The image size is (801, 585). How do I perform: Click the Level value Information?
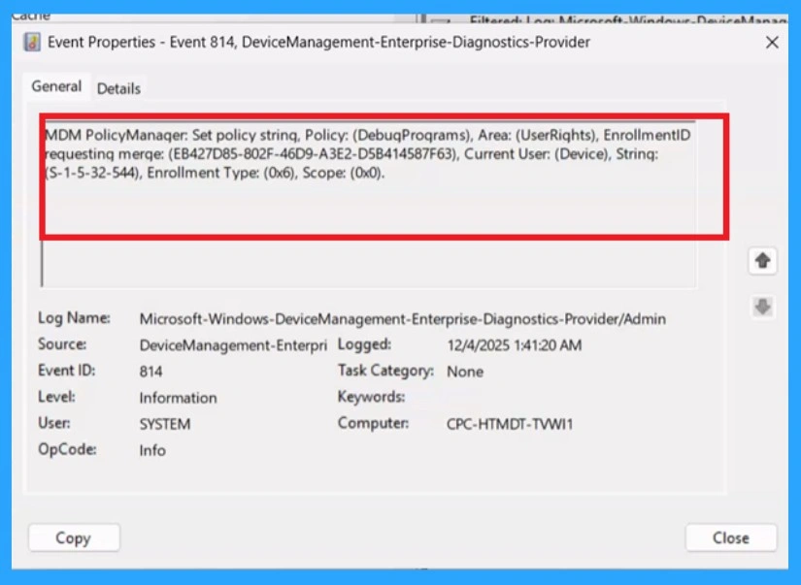pos(178,398)
